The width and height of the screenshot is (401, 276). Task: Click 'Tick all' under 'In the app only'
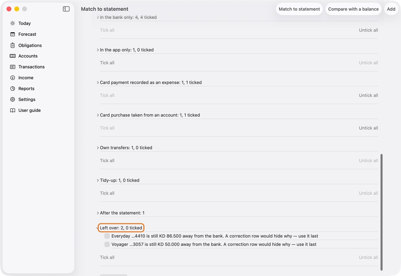107,63
